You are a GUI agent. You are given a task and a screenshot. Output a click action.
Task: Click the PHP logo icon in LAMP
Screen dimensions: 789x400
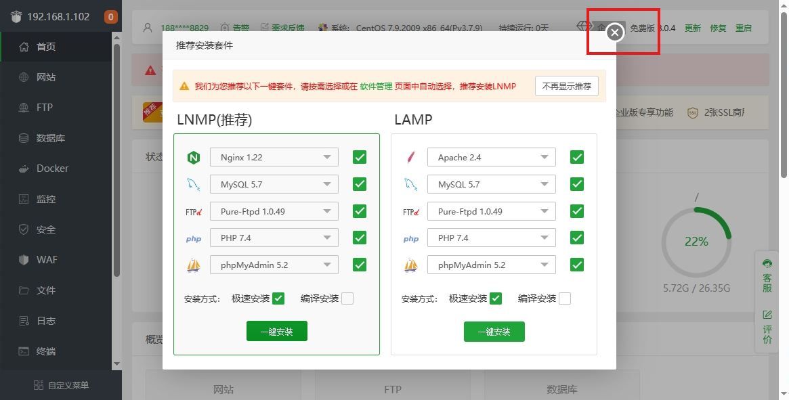[x=410, y=239]
